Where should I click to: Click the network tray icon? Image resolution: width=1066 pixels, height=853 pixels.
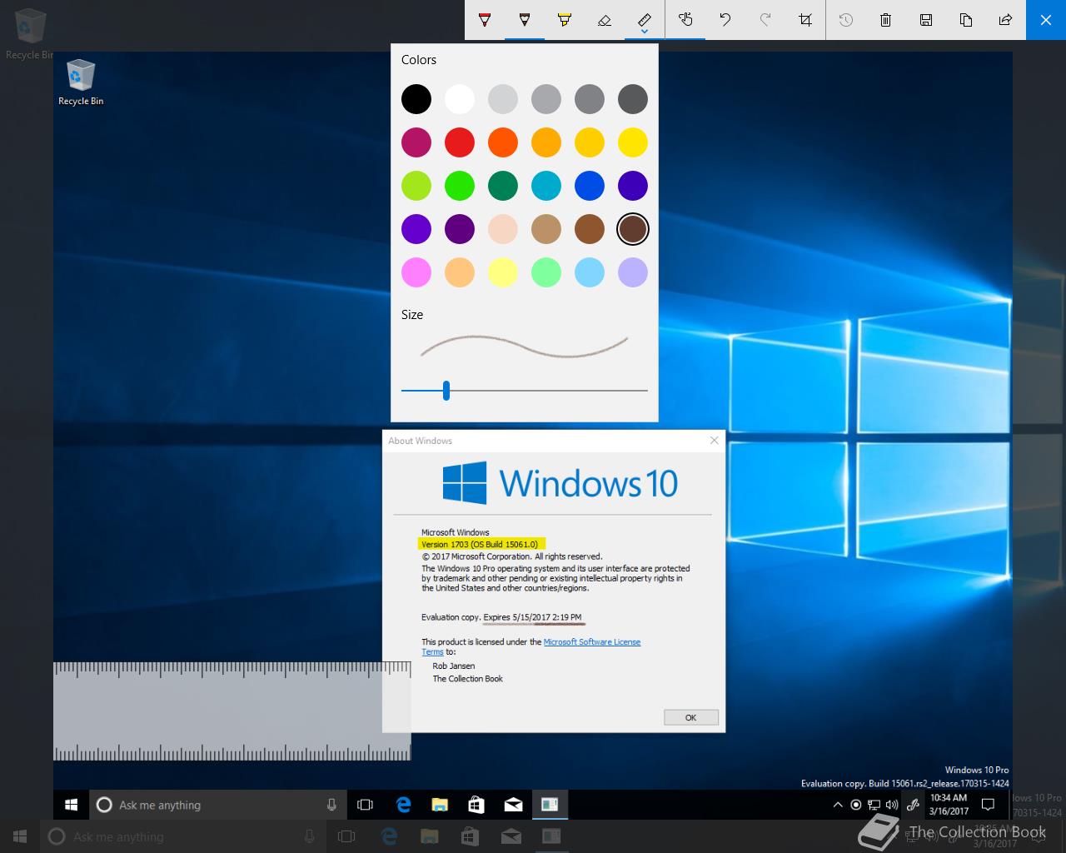[x=874, y=805]
